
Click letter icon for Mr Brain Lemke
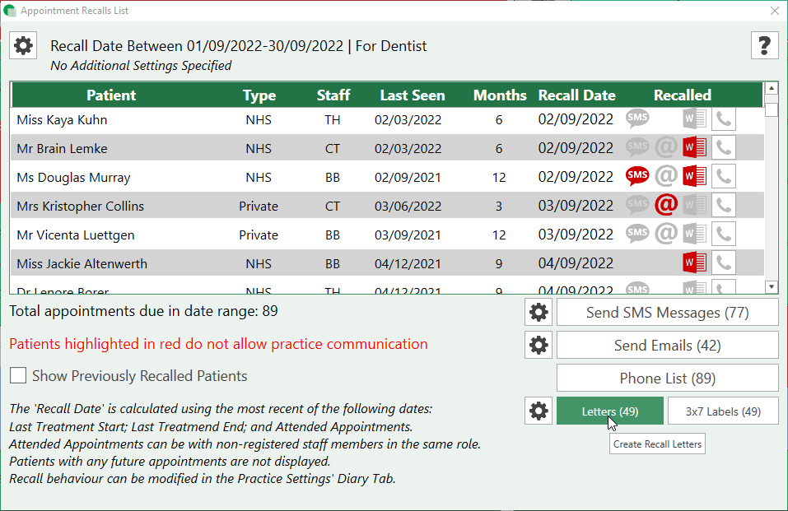coord(695,148)
